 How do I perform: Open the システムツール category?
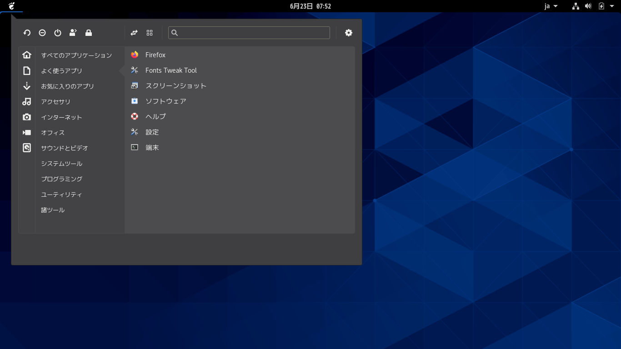click(x=61, y=164)
